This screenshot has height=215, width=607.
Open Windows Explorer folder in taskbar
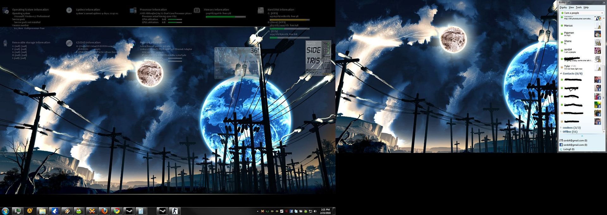point(42,211)
